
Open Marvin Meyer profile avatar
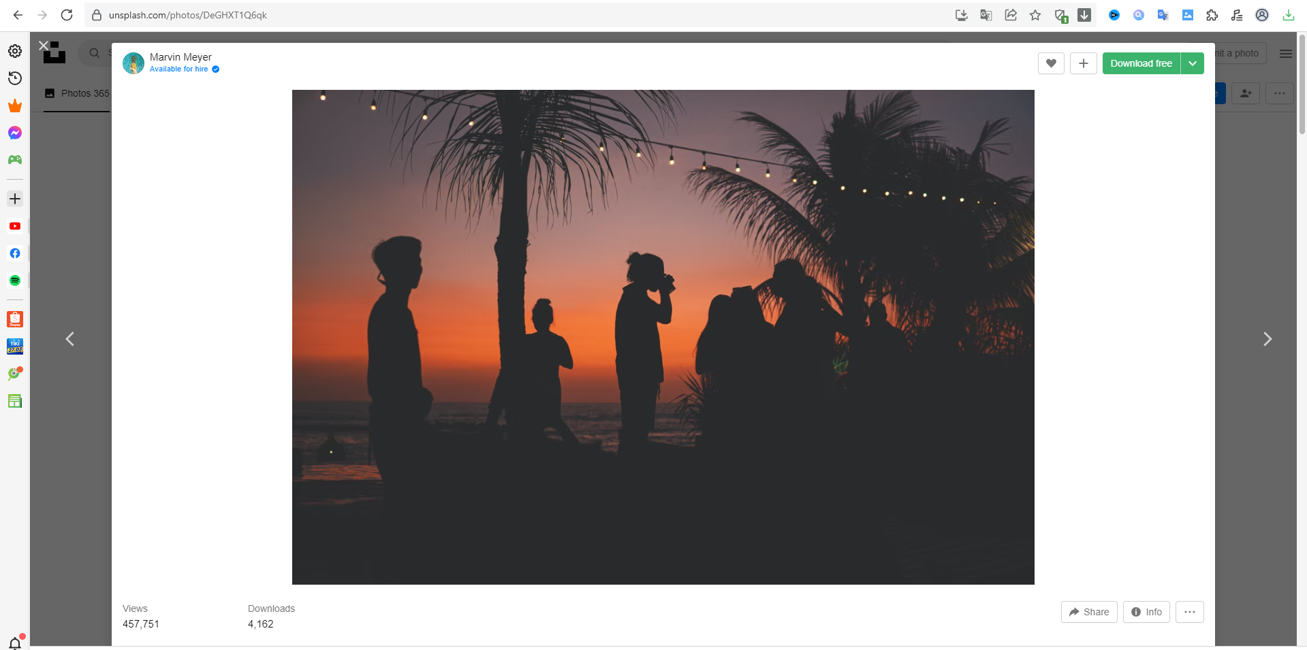(x=133, y=63)
